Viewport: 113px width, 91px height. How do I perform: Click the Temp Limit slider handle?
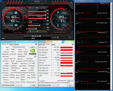[x=46, y=19]
